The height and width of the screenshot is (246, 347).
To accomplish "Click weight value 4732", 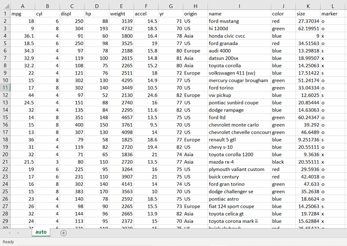I will pyautogui.click(x=121, y=28).
